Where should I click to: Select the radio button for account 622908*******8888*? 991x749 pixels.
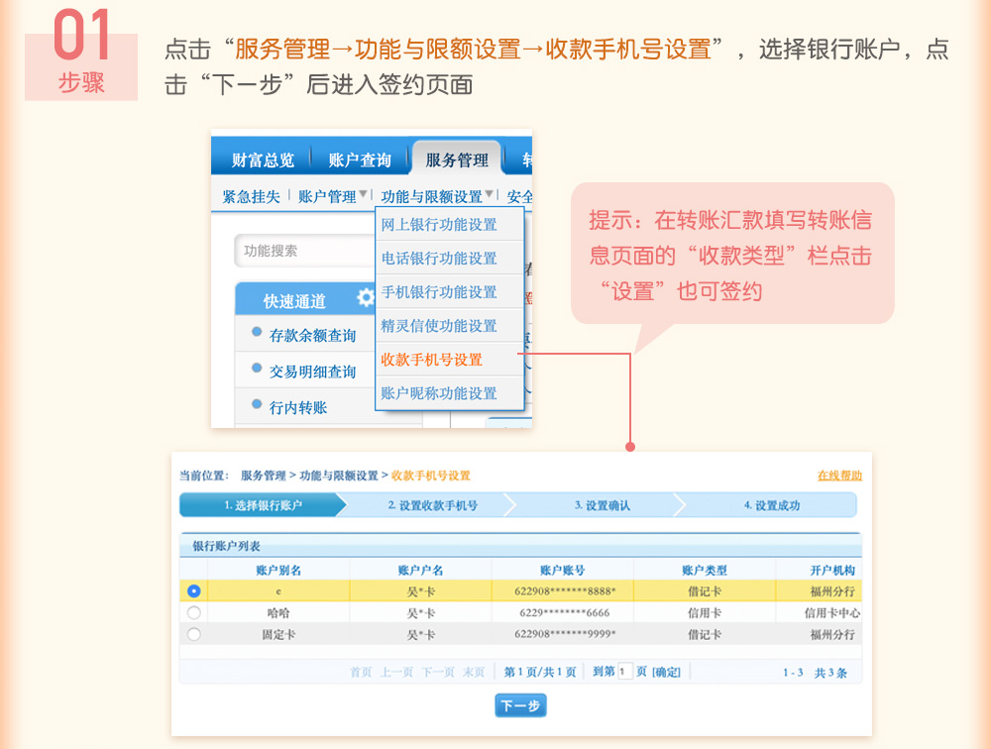point(194,591)
